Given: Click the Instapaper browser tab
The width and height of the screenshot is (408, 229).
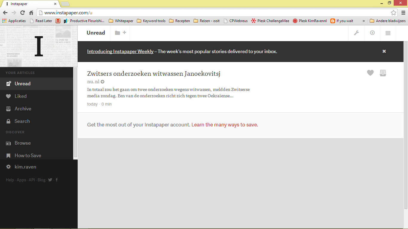Looking at the screenshot, I should [x=31, y=4].
